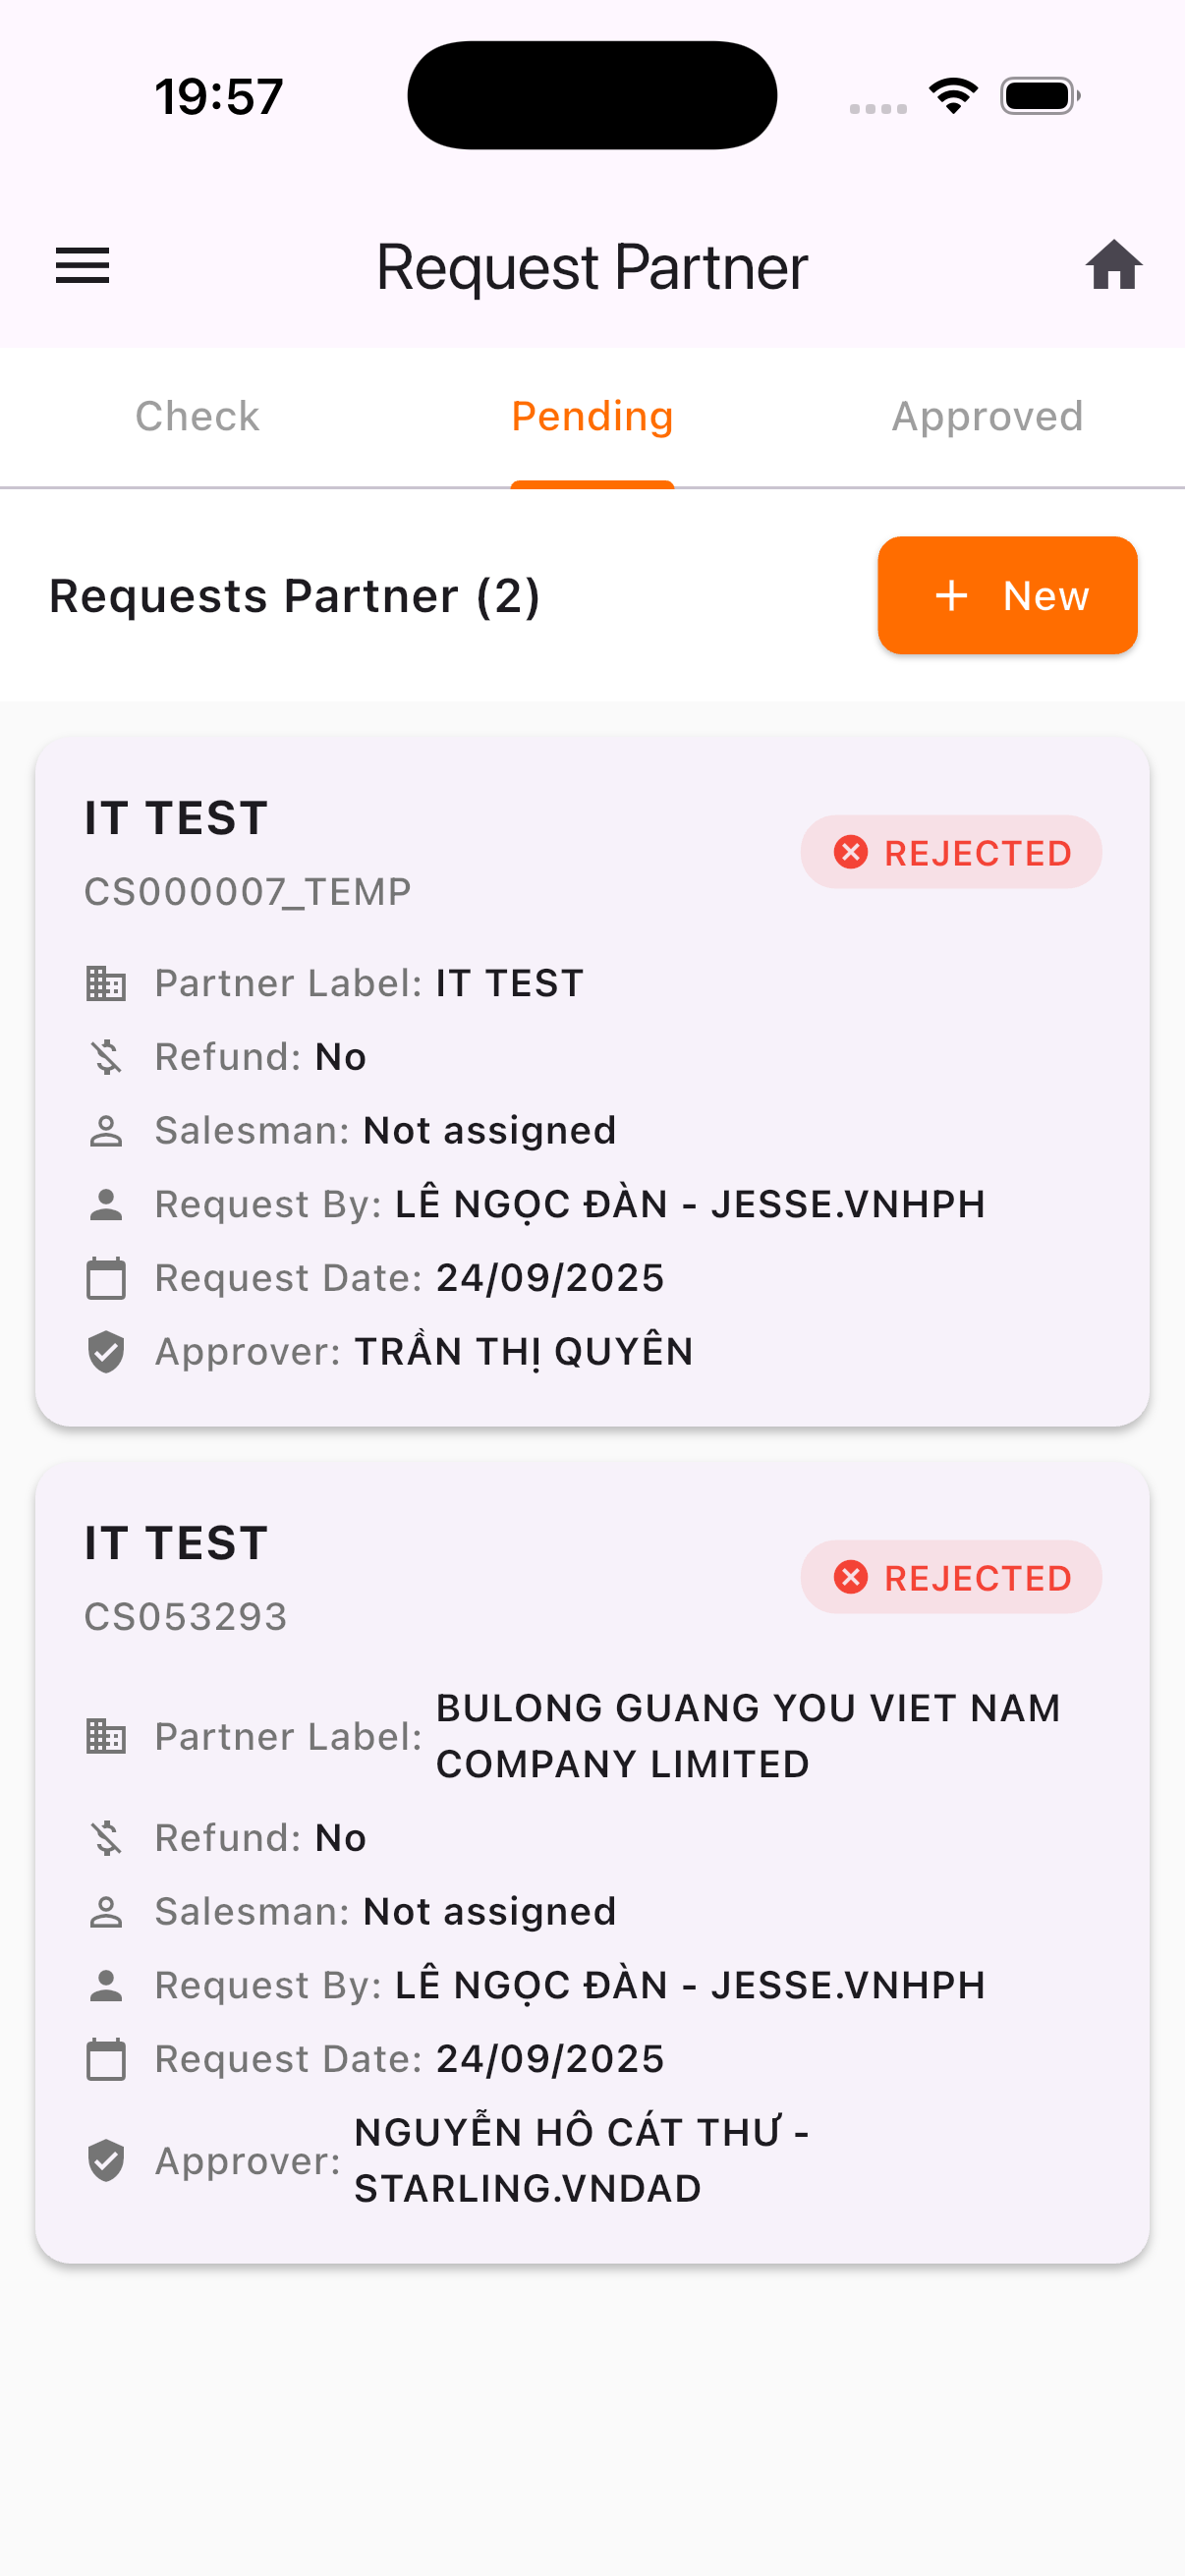Switch to the Check tab
This screenshot has width=1185, height=2576.
click(196, 416)
